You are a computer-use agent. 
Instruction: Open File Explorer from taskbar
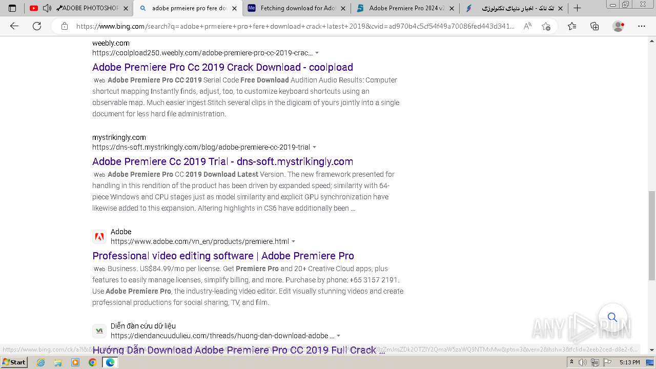coord(58,362)
